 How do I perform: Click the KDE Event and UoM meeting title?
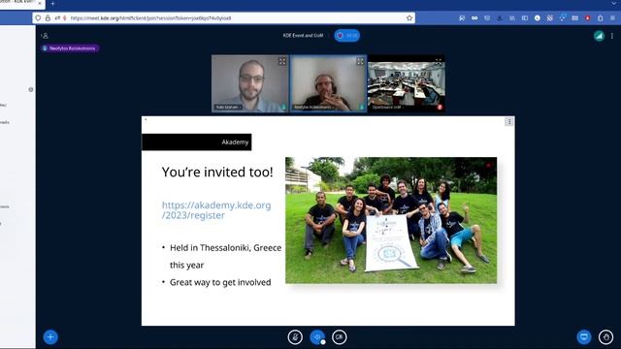tap(304, 36)
